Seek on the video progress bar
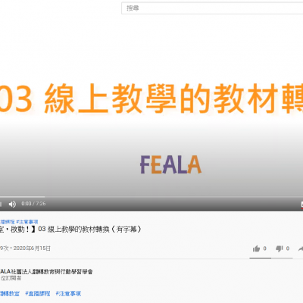The height and width of the screenshot is (303, 303). [151, 197]
